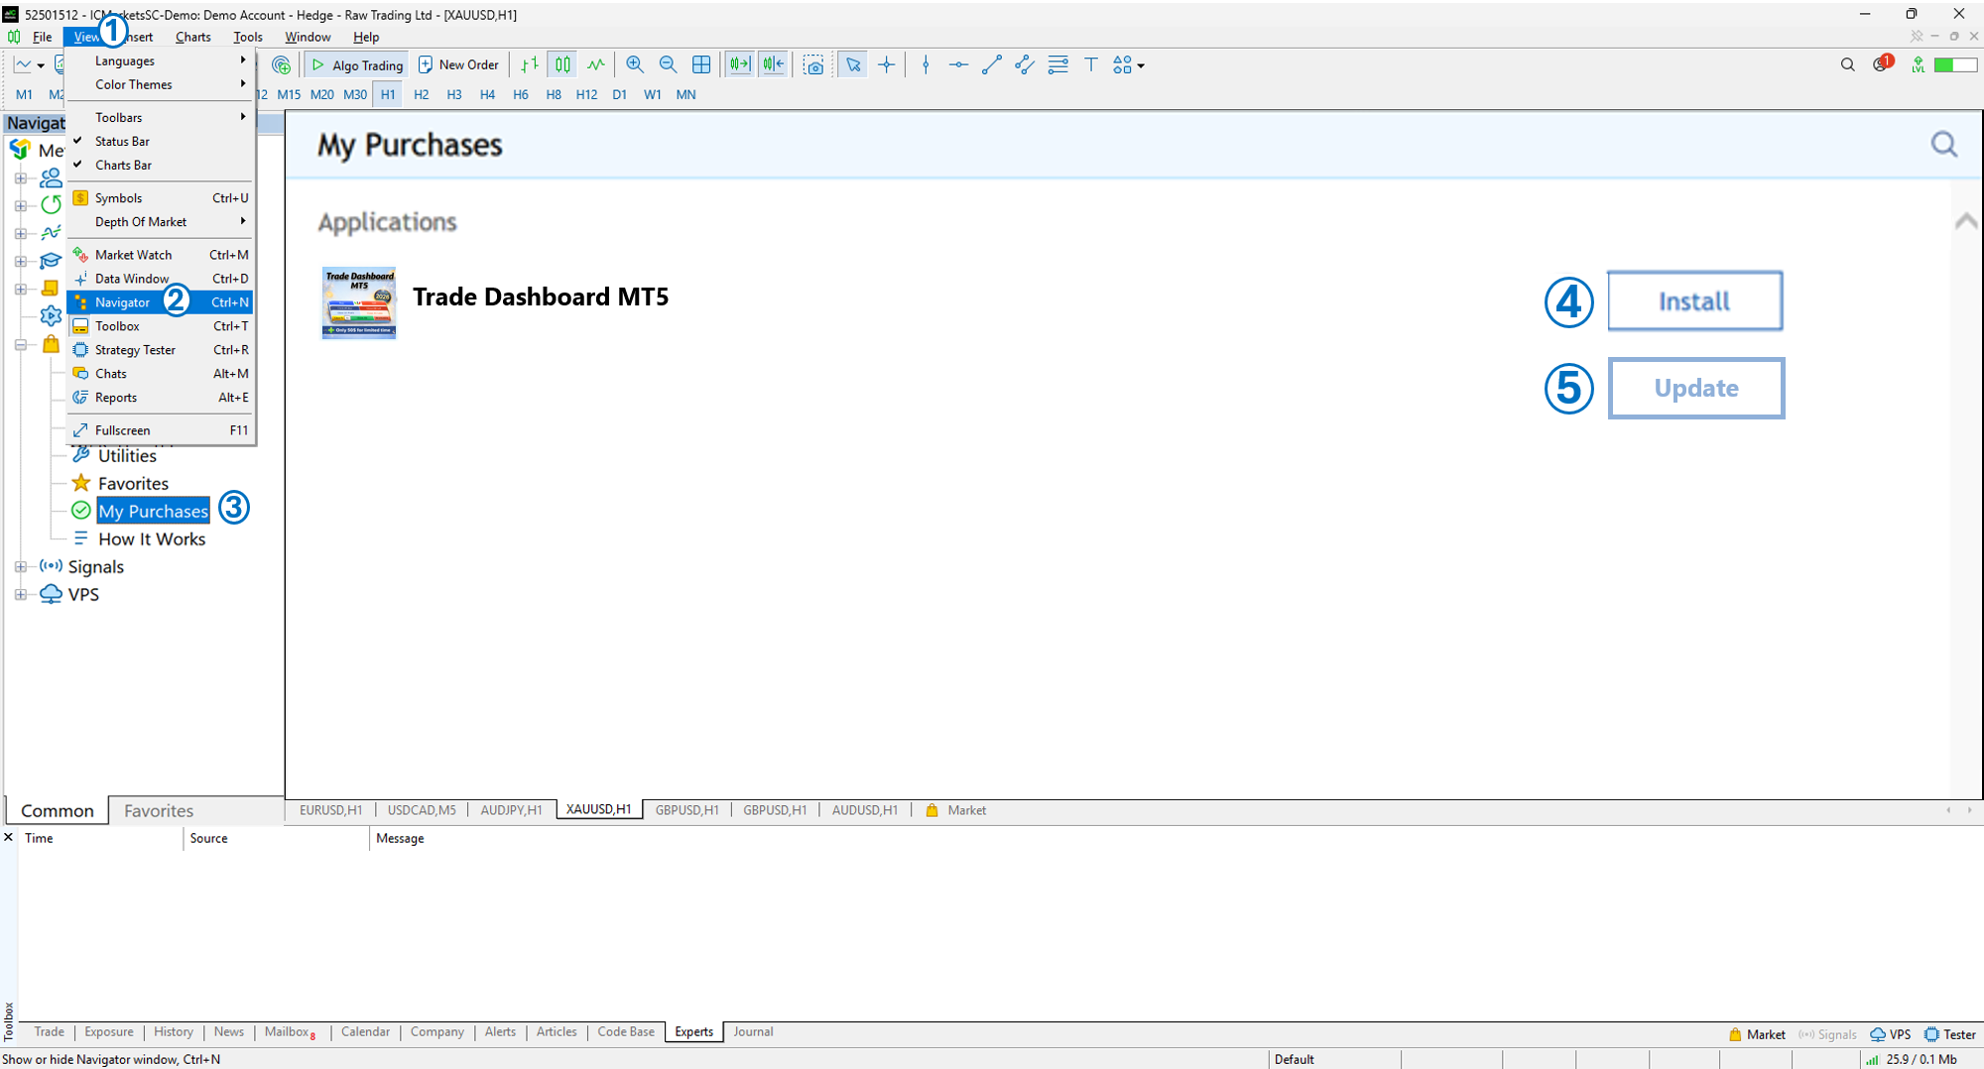1984x1069 pixels.
Task: Click the New Order toolbar button
Action: coord(458,64)
